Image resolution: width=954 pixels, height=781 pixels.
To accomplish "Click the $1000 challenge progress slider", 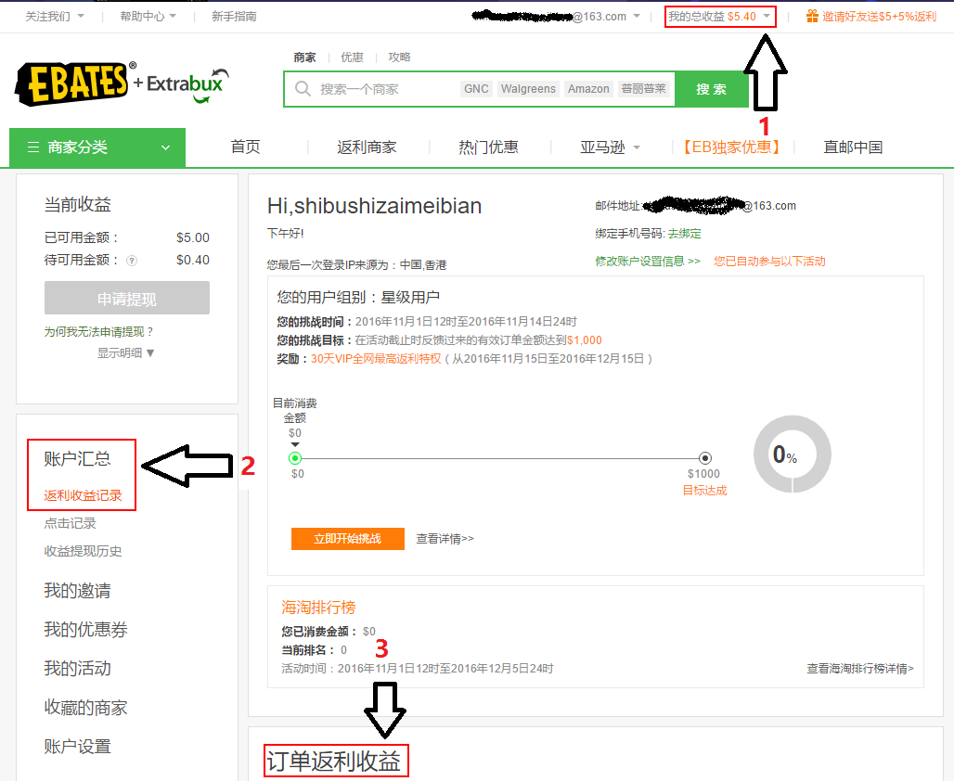I will coord(705,457).
